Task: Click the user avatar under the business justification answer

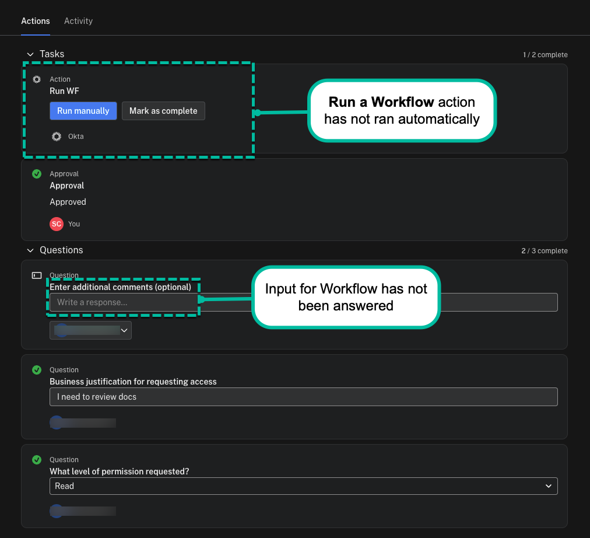Action: [x=57, y=422]
